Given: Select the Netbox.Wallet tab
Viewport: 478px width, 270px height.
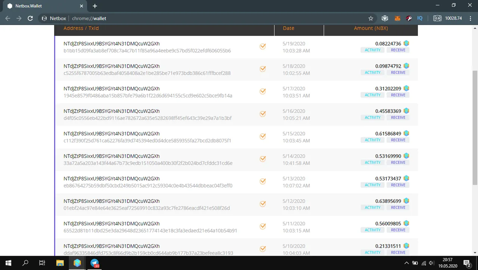Looking at the screenshot, I should (x=45, y=6).
